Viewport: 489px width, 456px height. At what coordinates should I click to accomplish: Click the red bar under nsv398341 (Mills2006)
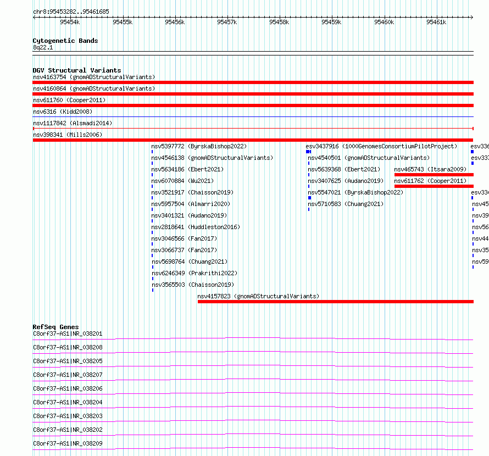coord(253,140)
